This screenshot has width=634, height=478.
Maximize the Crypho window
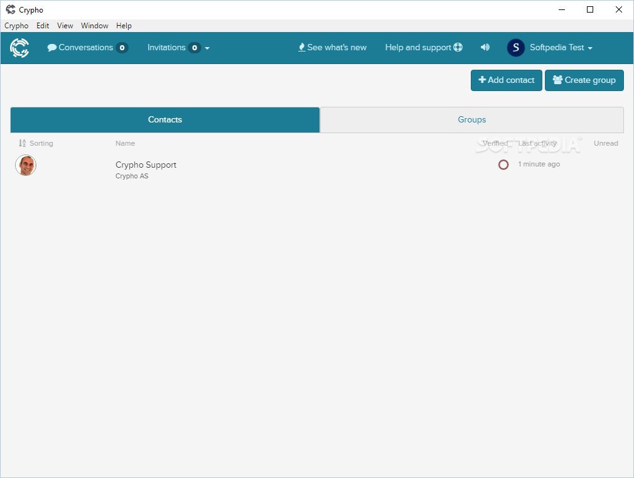(x=590, y=9)
